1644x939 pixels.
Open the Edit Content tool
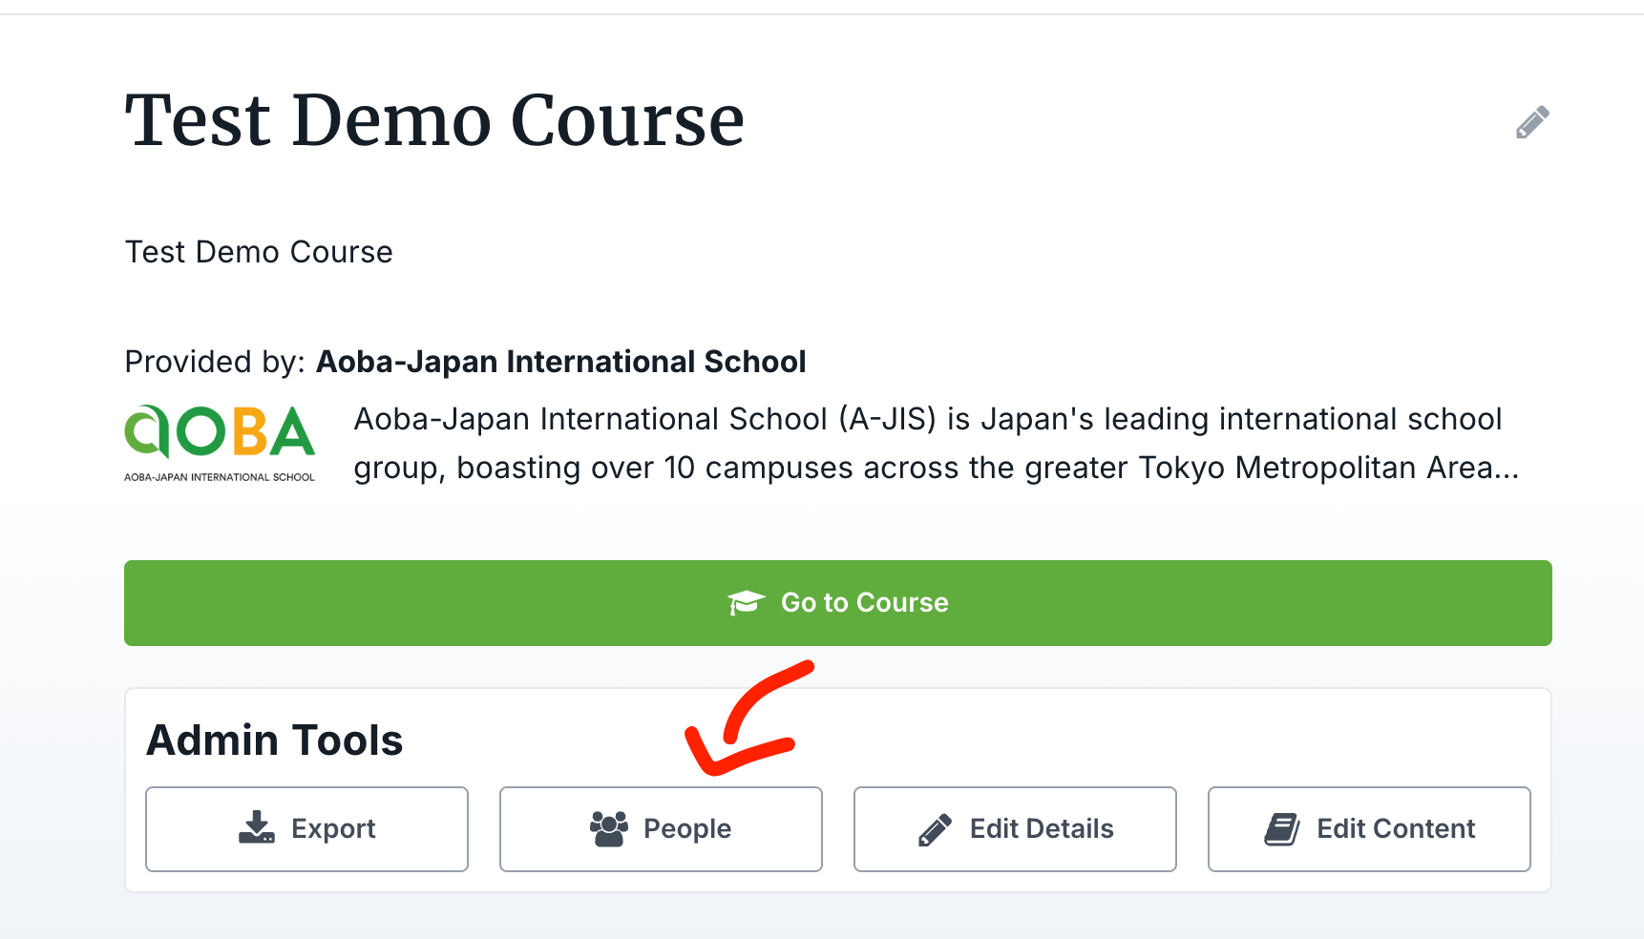point(1369,828)
